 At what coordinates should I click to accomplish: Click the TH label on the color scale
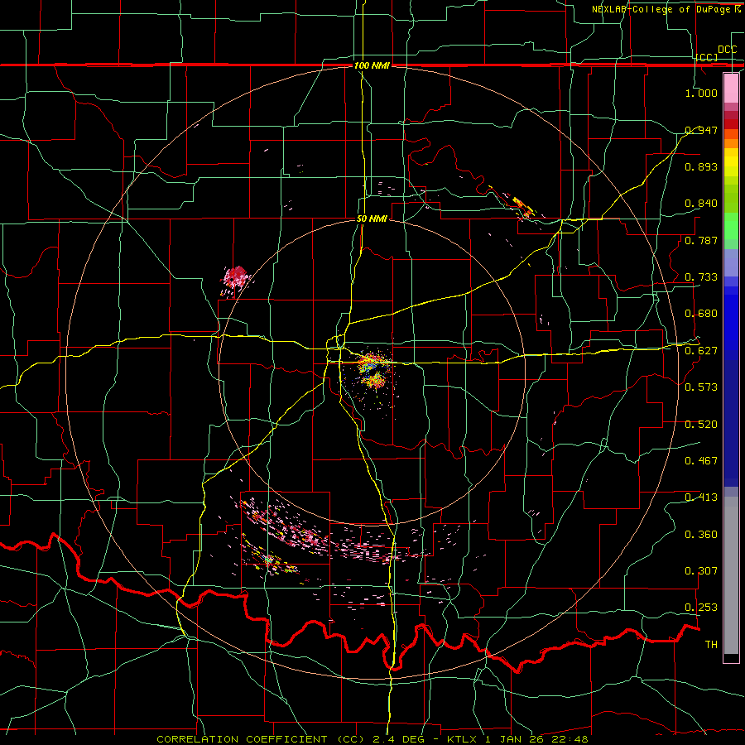click(711, 645)
